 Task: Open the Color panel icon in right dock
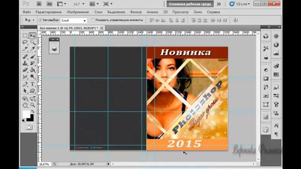point(276,66)
